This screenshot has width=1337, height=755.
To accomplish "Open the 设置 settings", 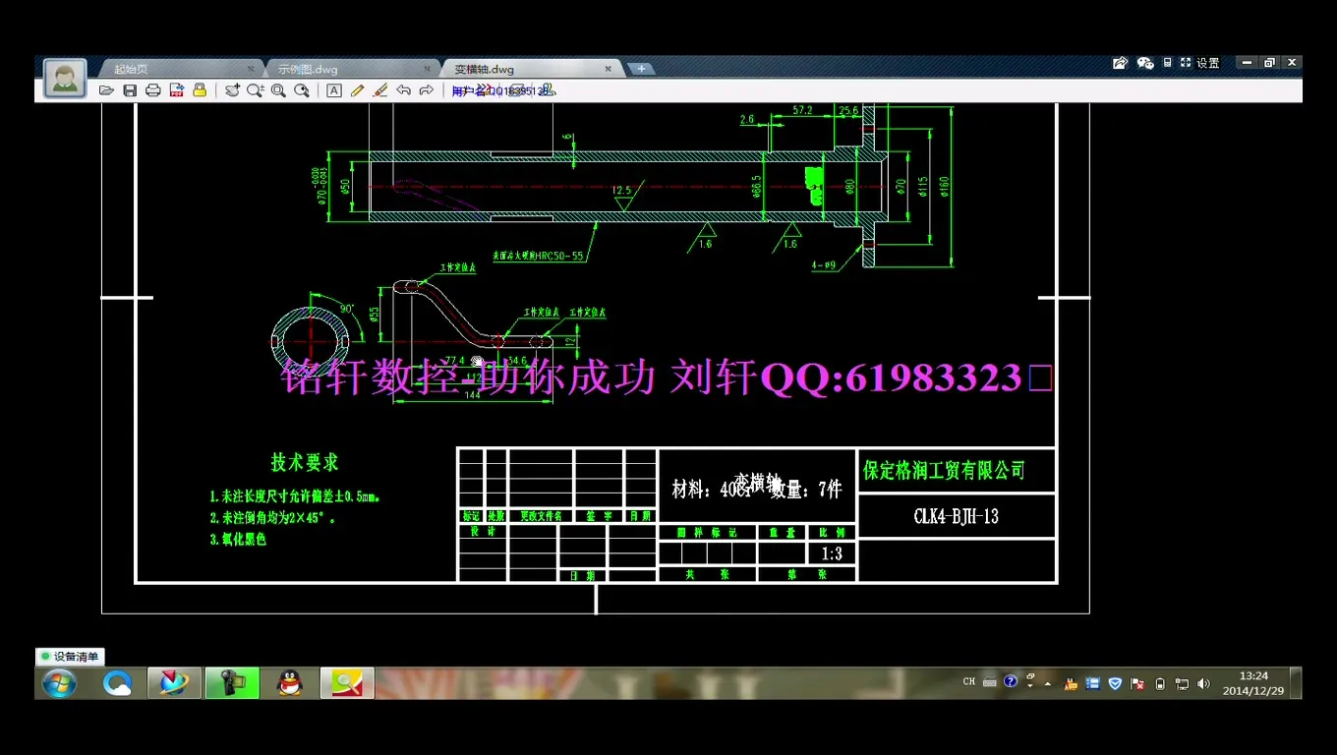I will (1208, 63).
